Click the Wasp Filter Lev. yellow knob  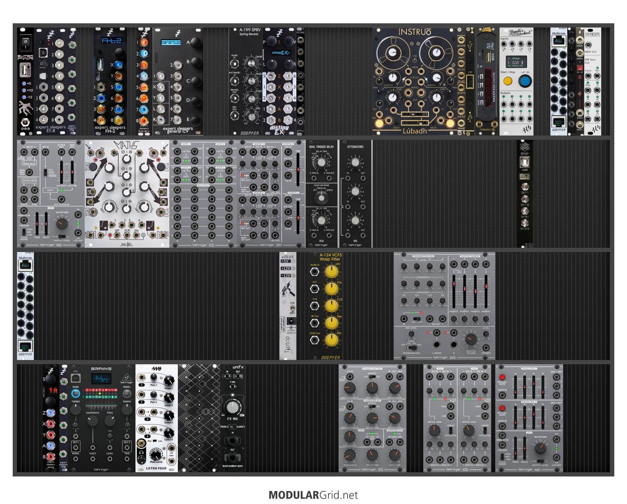point(331,272)
